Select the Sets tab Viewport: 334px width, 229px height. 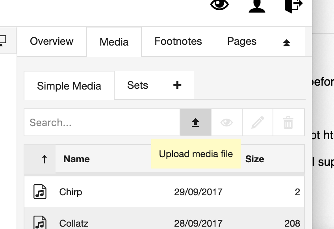137,85
